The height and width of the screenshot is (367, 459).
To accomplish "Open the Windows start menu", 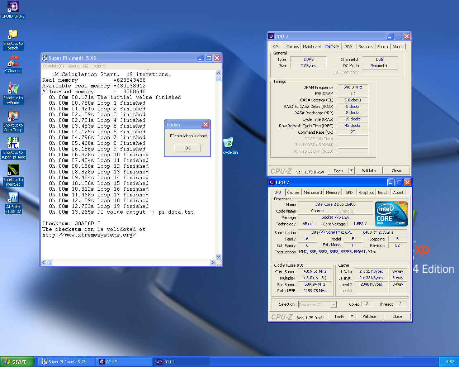I will pyautogui.click(x=17, y=362).
